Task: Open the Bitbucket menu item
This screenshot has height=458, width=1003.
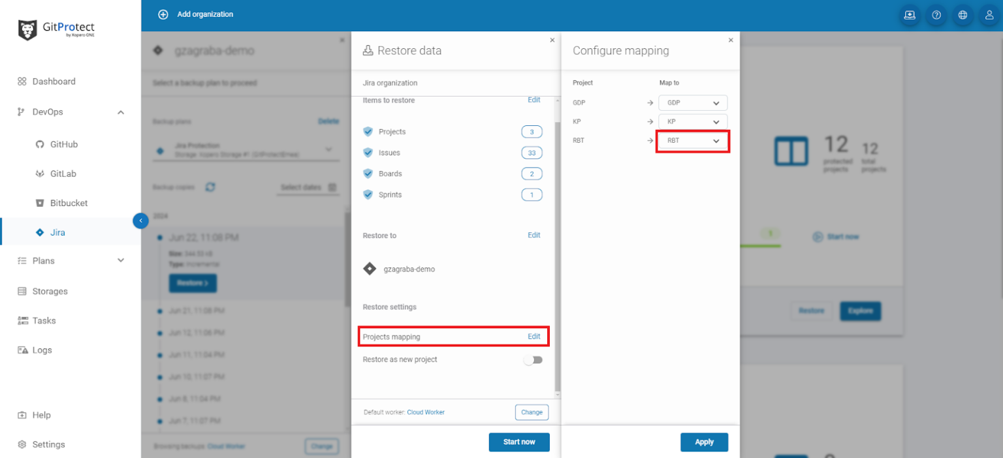Action: (71, 203)
